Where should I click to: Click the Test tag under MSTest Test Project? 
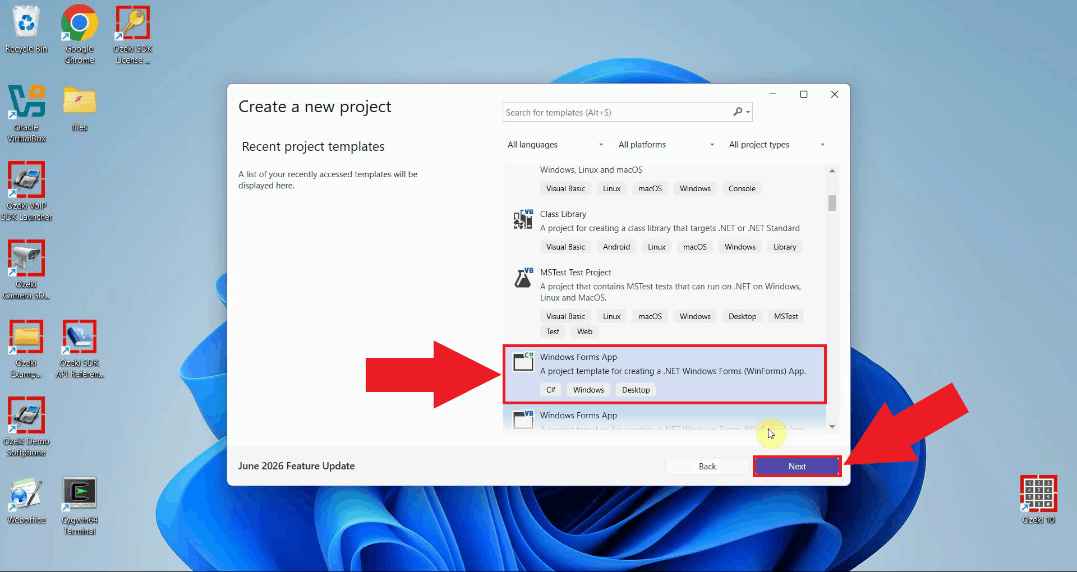[553, 331]
